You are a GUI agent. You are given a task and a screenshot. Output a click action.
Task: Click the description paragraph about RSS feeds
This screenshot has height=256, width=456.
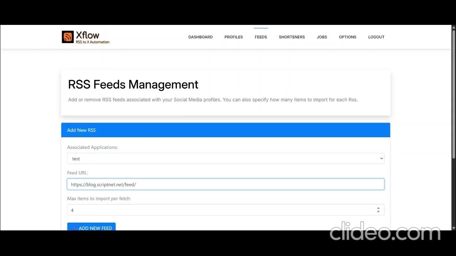(213, 100)
